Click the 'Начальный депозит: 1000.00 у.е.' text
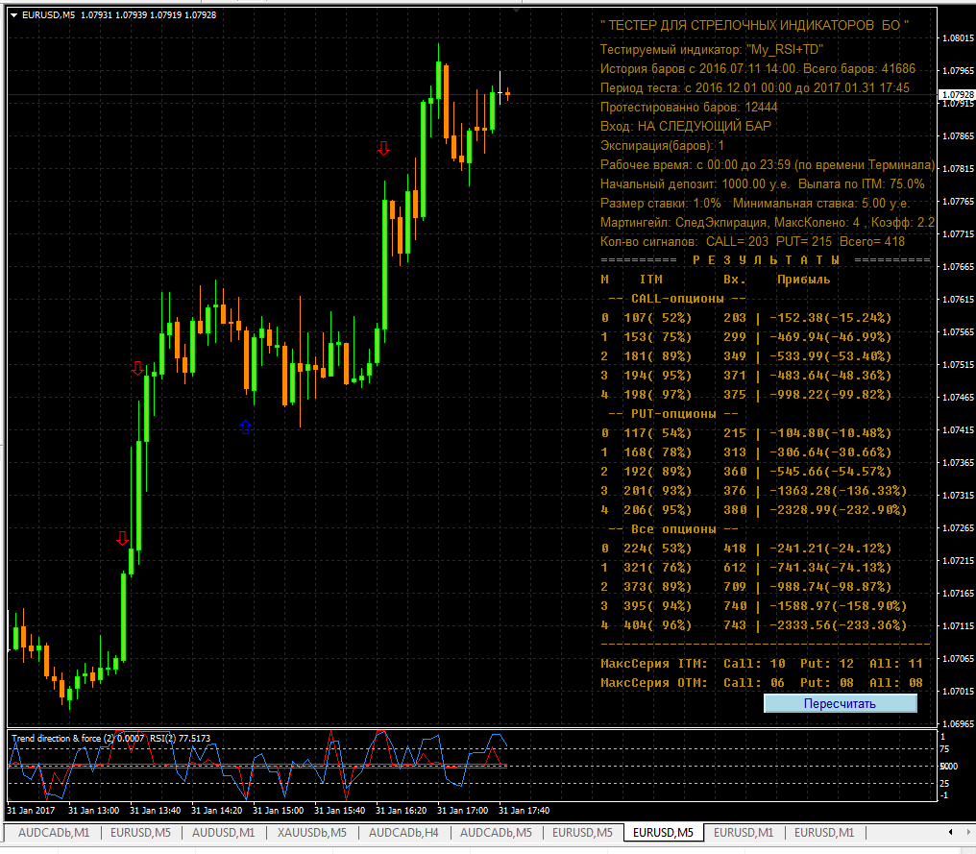The image size is (976, 854). click(x=695, y=184)
